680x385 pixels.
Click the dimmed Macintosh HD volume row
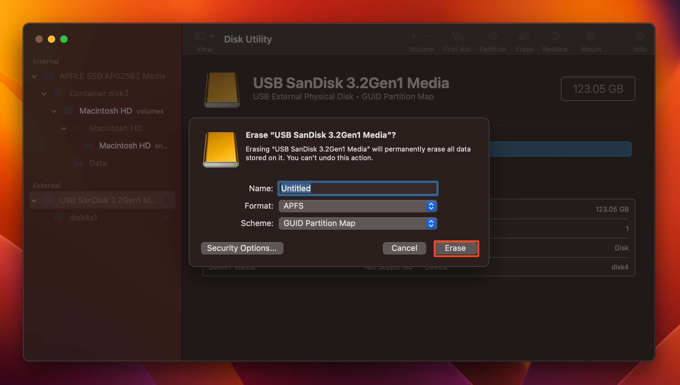(x=115, y=128)
